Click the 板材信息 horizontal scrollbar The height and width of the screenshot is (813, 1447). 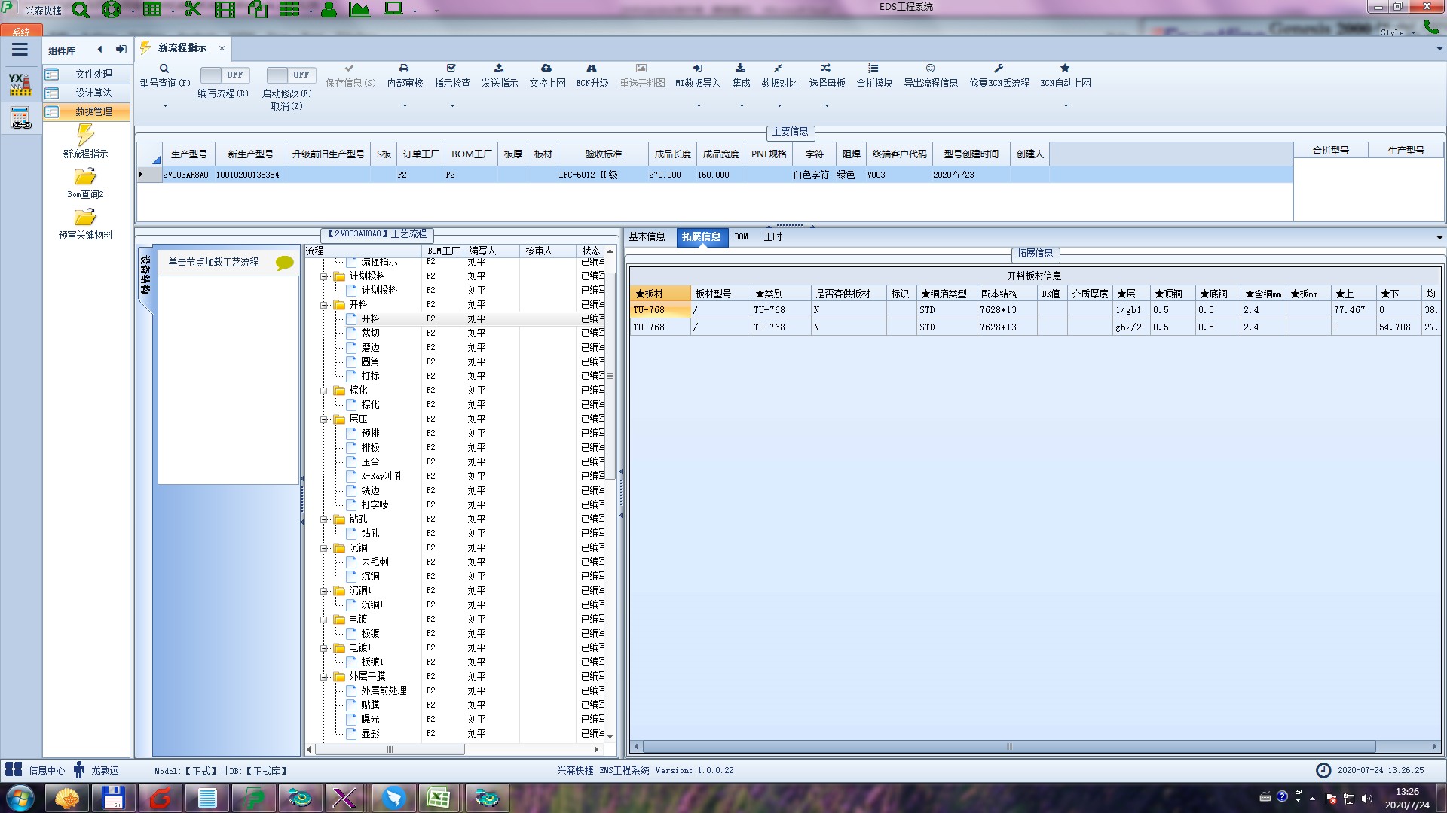click(1008, 747)
